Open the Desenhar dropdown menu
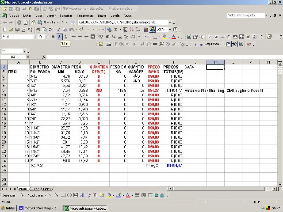Viewport: 283px width, 212px height. tap(10, 195)
